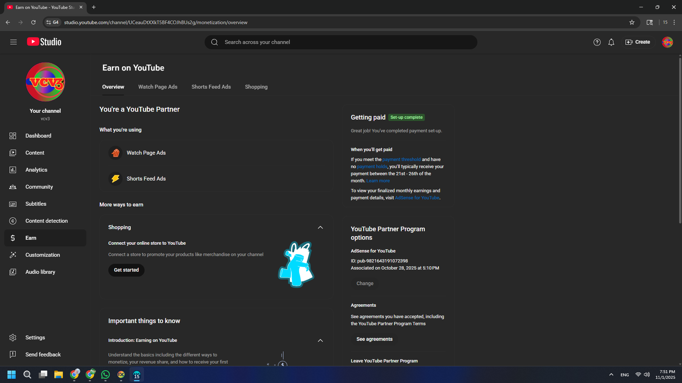Open Watch Page Ads card under What you're using
682x383 pixels.
coord(216,153)
